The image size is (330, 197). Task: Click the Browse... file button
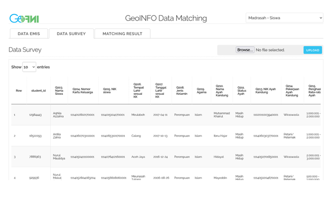(245, 50)
